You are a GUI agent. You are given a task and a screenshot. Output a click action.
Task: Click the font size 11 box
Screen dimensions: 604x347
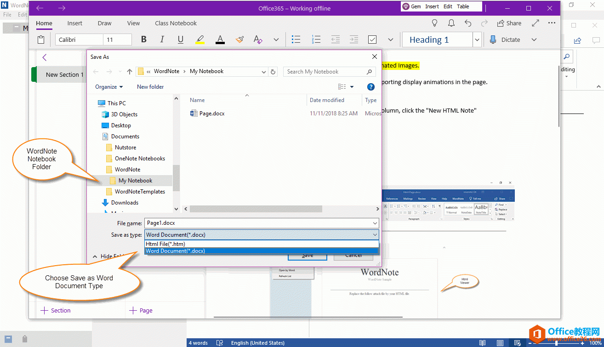(x=117, y=40)
